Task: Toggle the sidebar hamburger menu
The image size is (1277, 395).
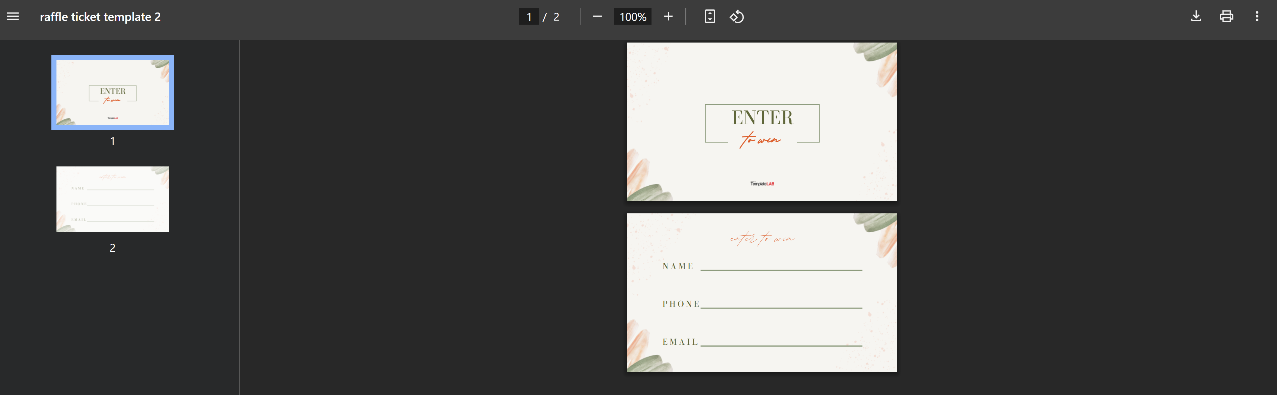Action: (13, 16)
